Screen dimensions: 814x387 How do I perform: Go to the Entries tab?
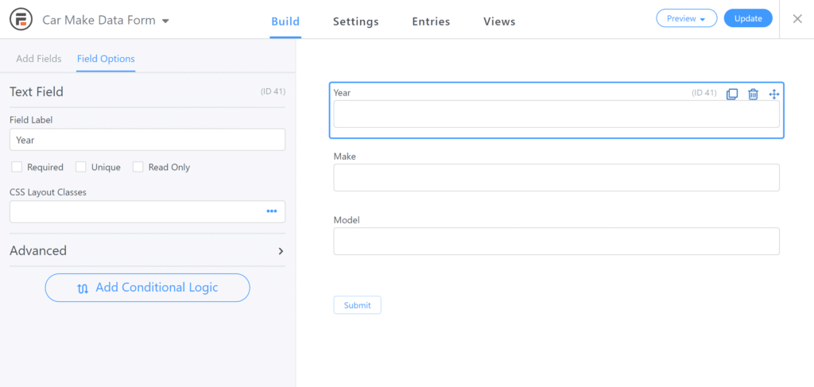431,21
